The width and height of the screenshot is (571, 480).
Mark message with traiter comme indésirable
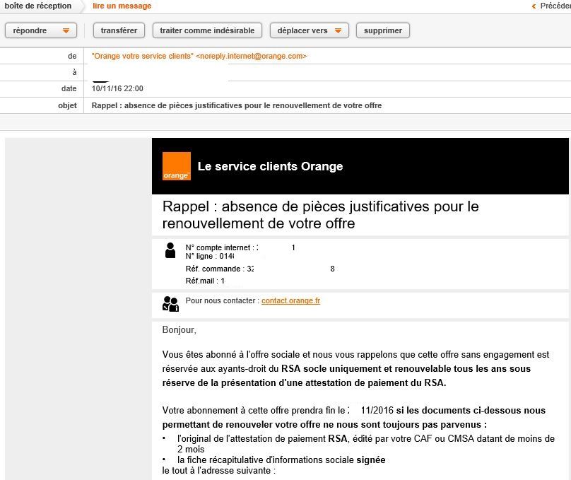[x=207, y=30]
